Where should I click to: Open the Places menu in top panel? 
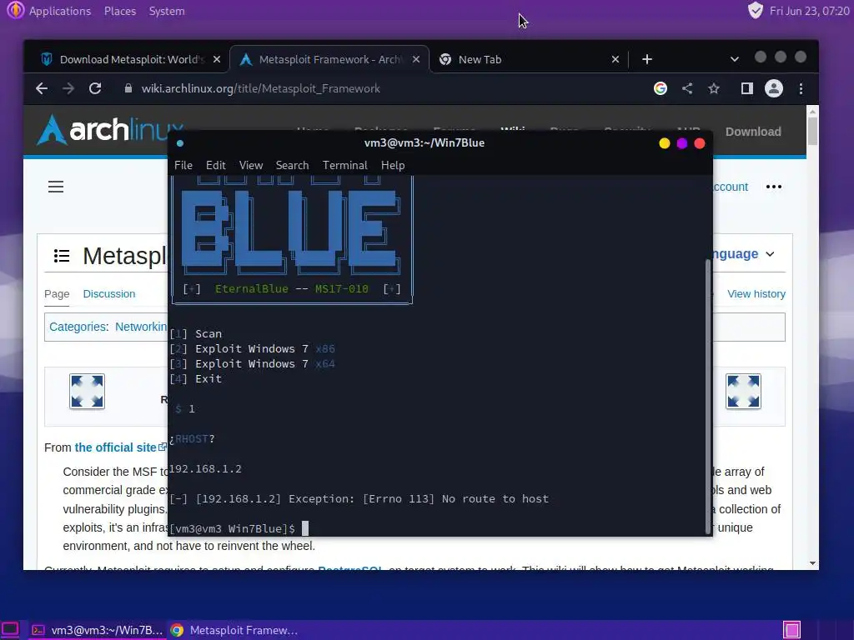click(120, 11)
